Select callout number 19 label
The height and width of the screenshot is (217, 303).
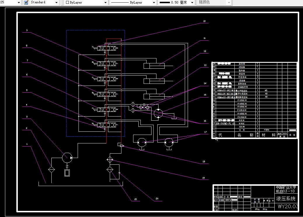[204, 178]
